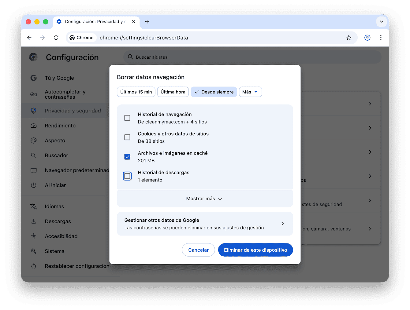Open Aspecto via the palette icon
This screenshot has width=410, height=310.
click(34, 140)
